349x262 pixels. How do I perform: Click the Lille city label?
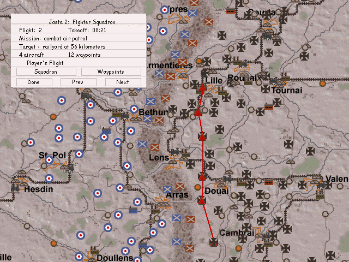[x=214, y=81]
